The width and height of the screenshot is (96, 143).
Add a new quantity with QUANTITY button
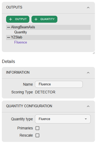point(44,19)
